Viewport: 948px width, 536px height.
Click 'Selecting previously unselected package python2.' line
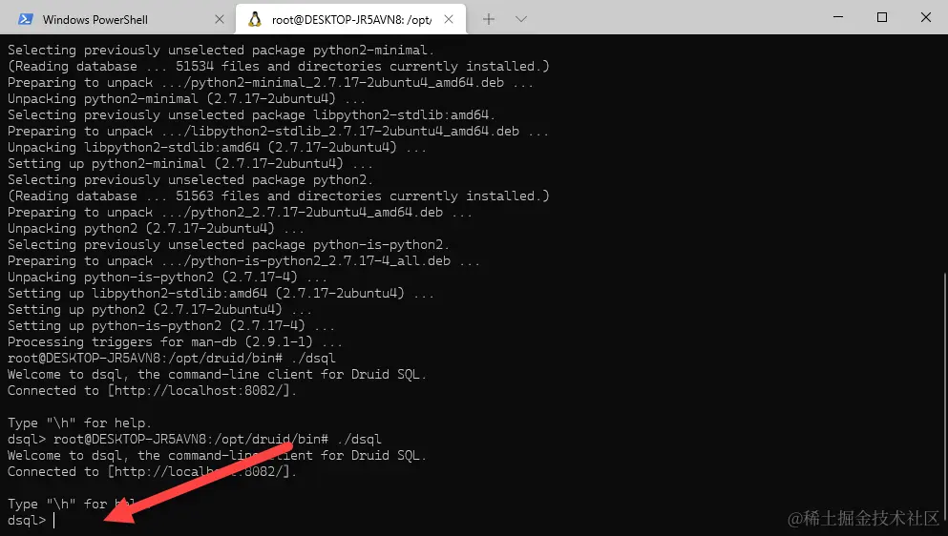[x=190, y=180]
